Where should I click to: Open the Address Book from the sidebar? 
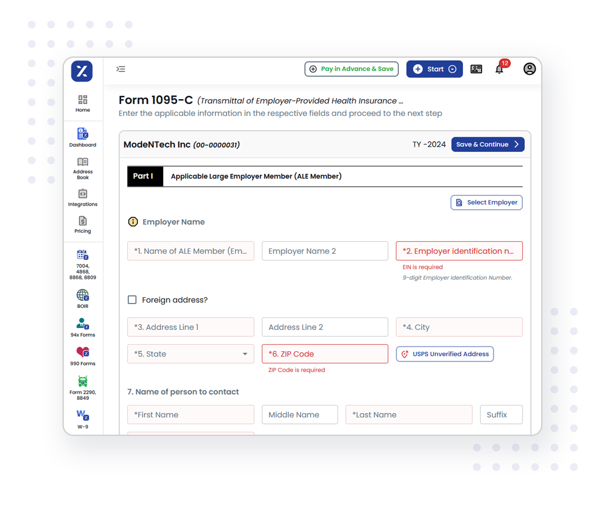(82, 168)
